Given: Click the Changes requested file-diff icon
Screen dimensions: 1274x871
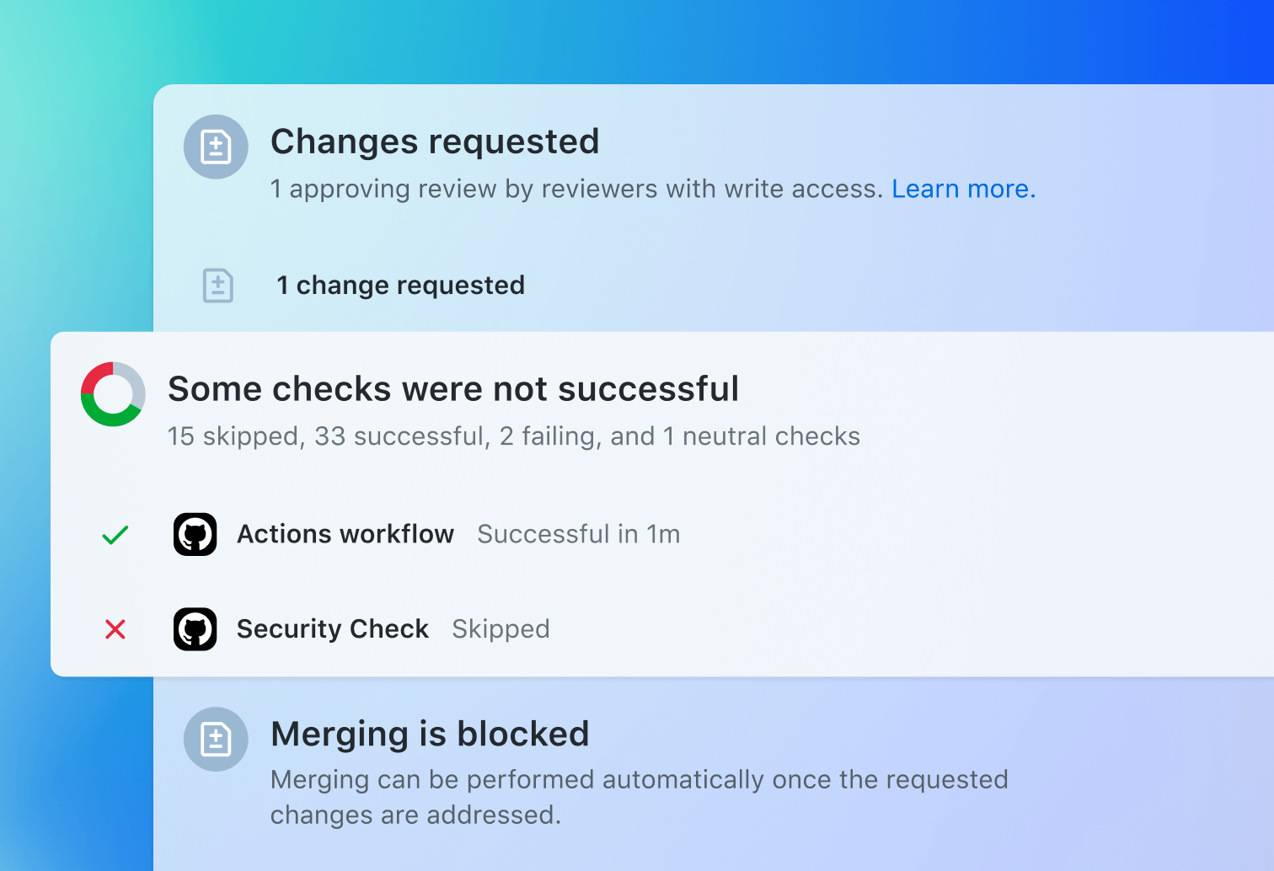Looking at the screenshot, I should point(216,147).
